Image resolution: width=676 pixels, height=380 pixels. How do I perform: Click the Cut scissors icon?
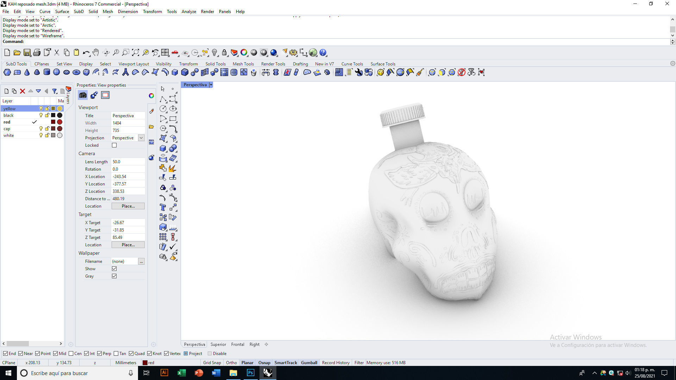[x=56, y=53]
